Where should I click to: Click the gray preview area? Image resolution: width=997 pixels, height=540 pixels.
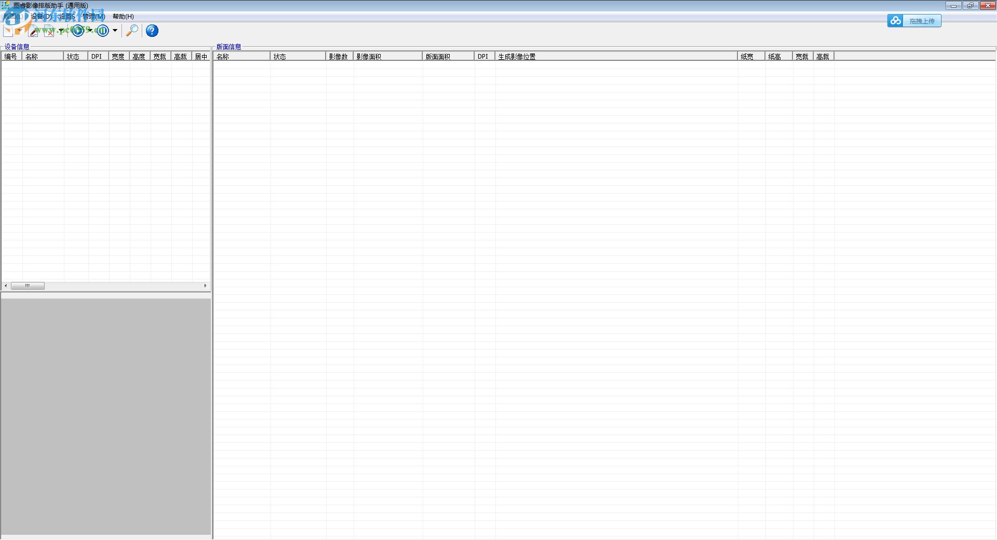[106, 416]
